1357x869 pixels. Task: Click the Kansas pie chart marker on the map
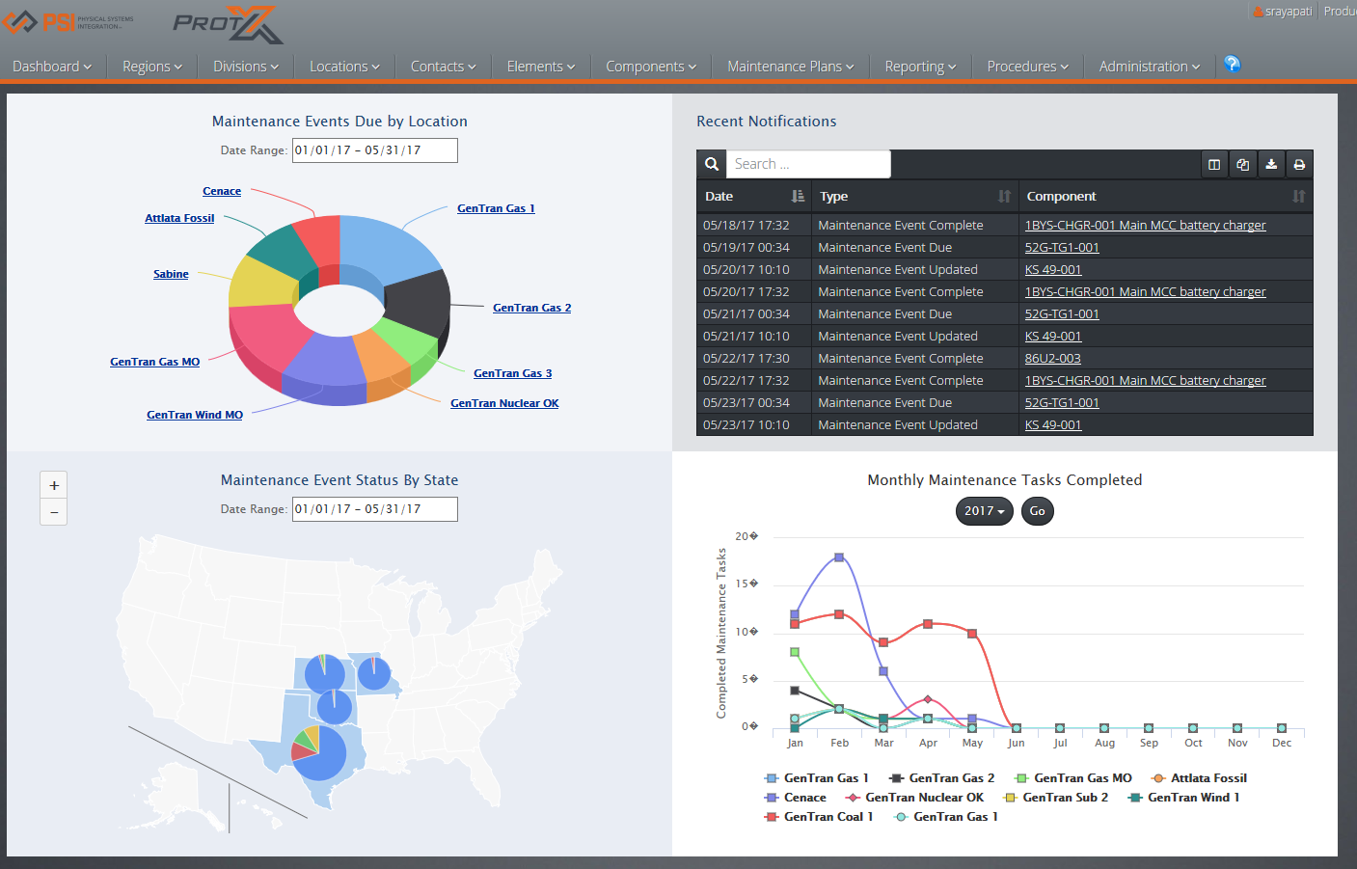point(325,673)
